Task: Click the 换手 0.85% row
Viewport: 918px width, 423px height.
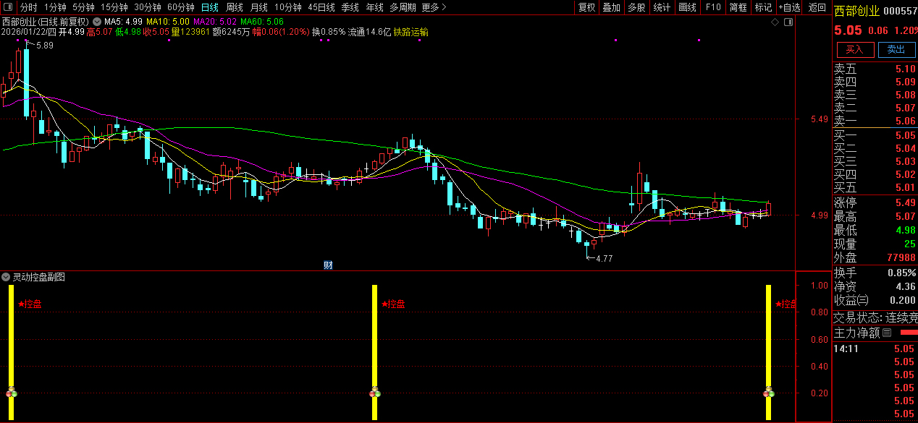Action: pyautogui.click(x=875, y=273)
